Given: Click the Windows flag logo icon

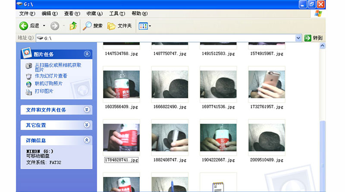Looking at the screenshot, I should pos(318,13).
